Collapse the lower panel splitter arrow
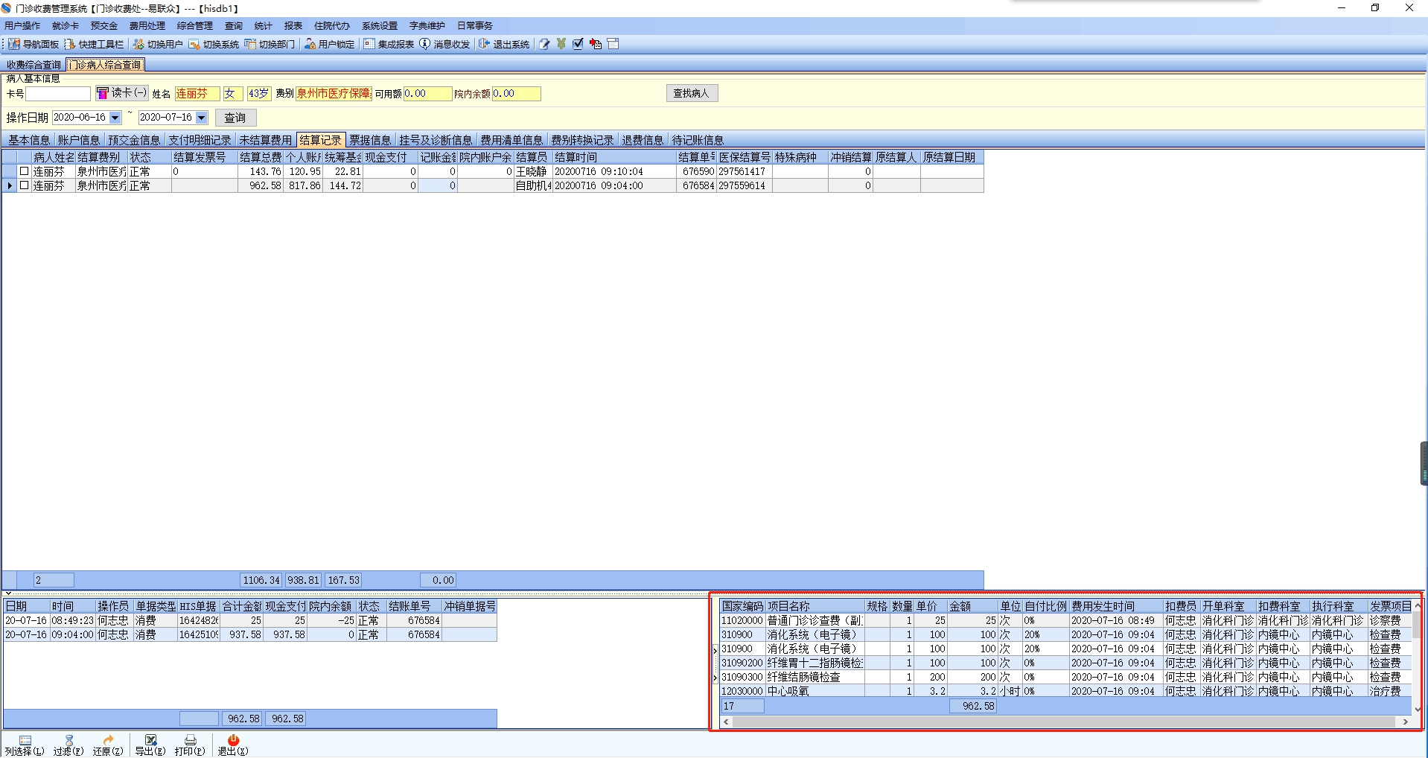 click(8, 593)
